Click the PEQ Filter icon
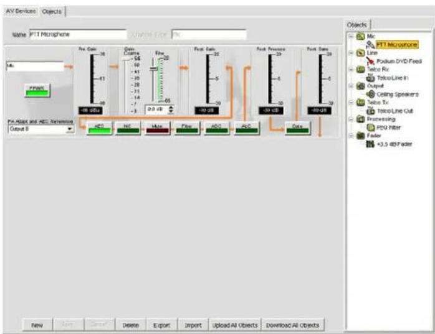This screenshot has width=435, height=334. (371, 128)
